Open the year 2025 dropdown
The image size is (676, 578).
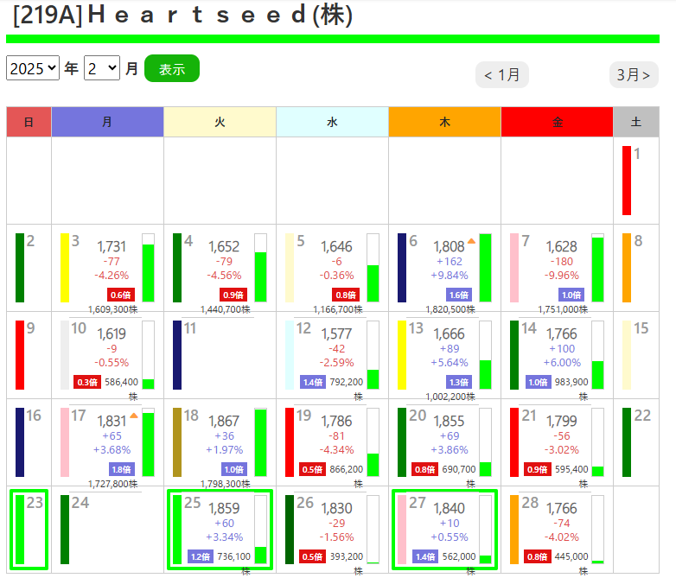point(33,69)
